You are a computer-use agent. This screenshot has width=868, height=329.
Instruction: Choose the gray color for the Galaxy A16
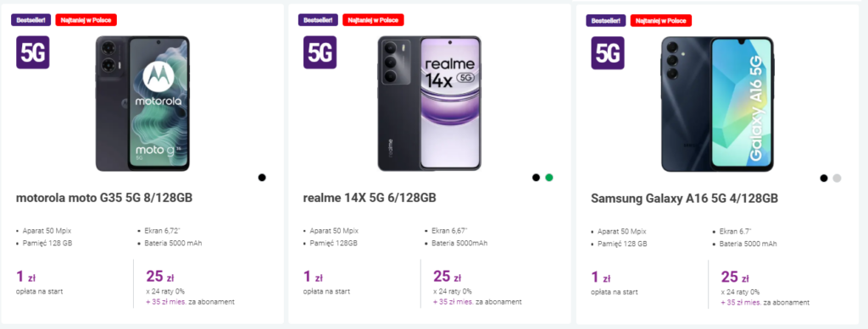[x=837, y=178]
